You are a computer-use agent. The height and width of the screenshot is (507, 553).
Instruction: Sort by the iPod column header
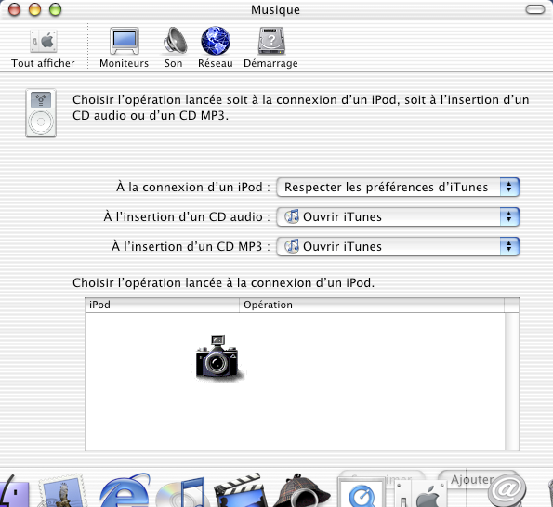pyautogui.click(x=163, y=305)
